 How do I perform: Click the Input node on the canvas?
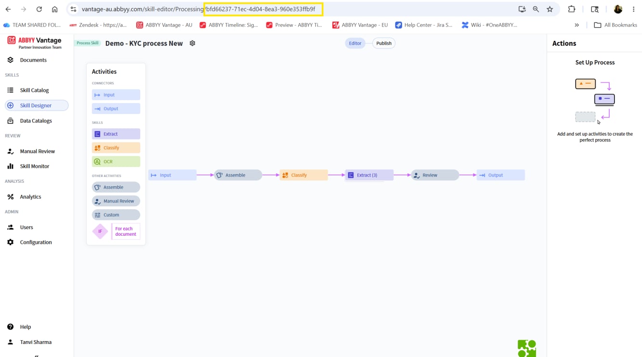[172, 175]
